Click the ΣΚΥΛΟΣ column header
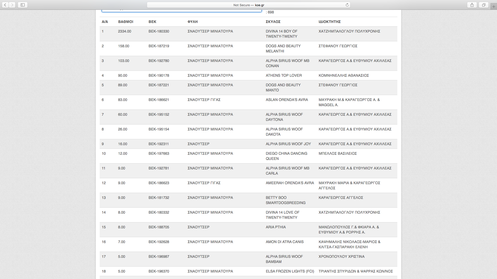The image size is (497, 279). click(x=273, y=22)
